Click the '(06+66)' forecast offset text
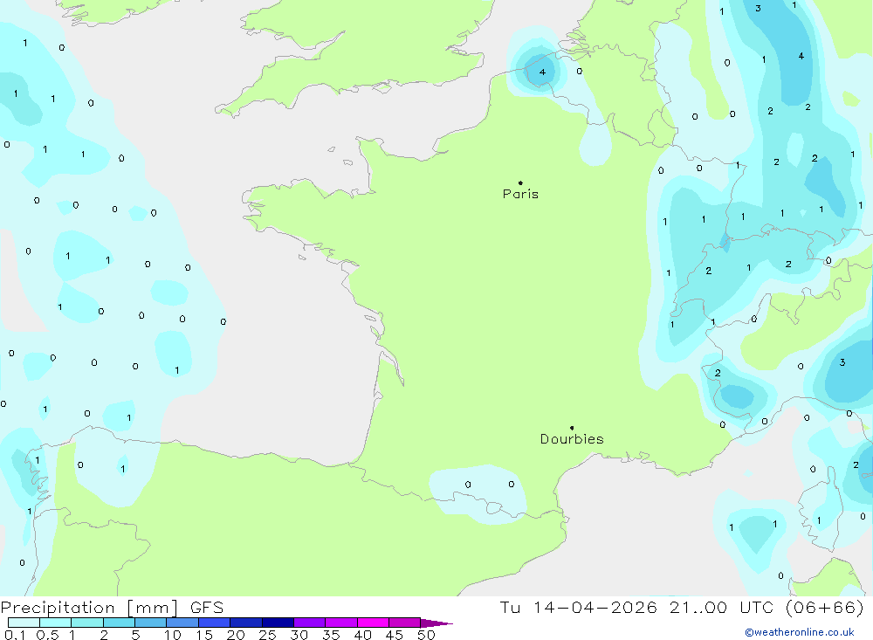This screenshot has height=640, width=873. [x=825, y=608]
